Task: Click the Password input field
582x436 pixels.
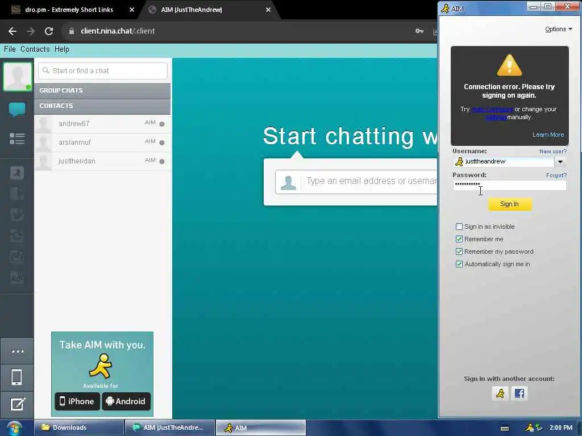Action: click(510, 185)
